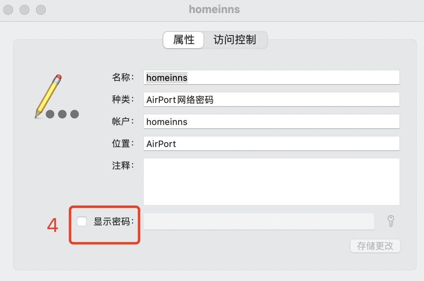Select the 位置 field showing AirPort
424x281 pixels.
coord(271,143)
